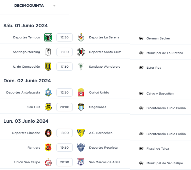Click the stadium icon next to Ester Roa
The height and width of the screenshot is (170, 191).
141,68
